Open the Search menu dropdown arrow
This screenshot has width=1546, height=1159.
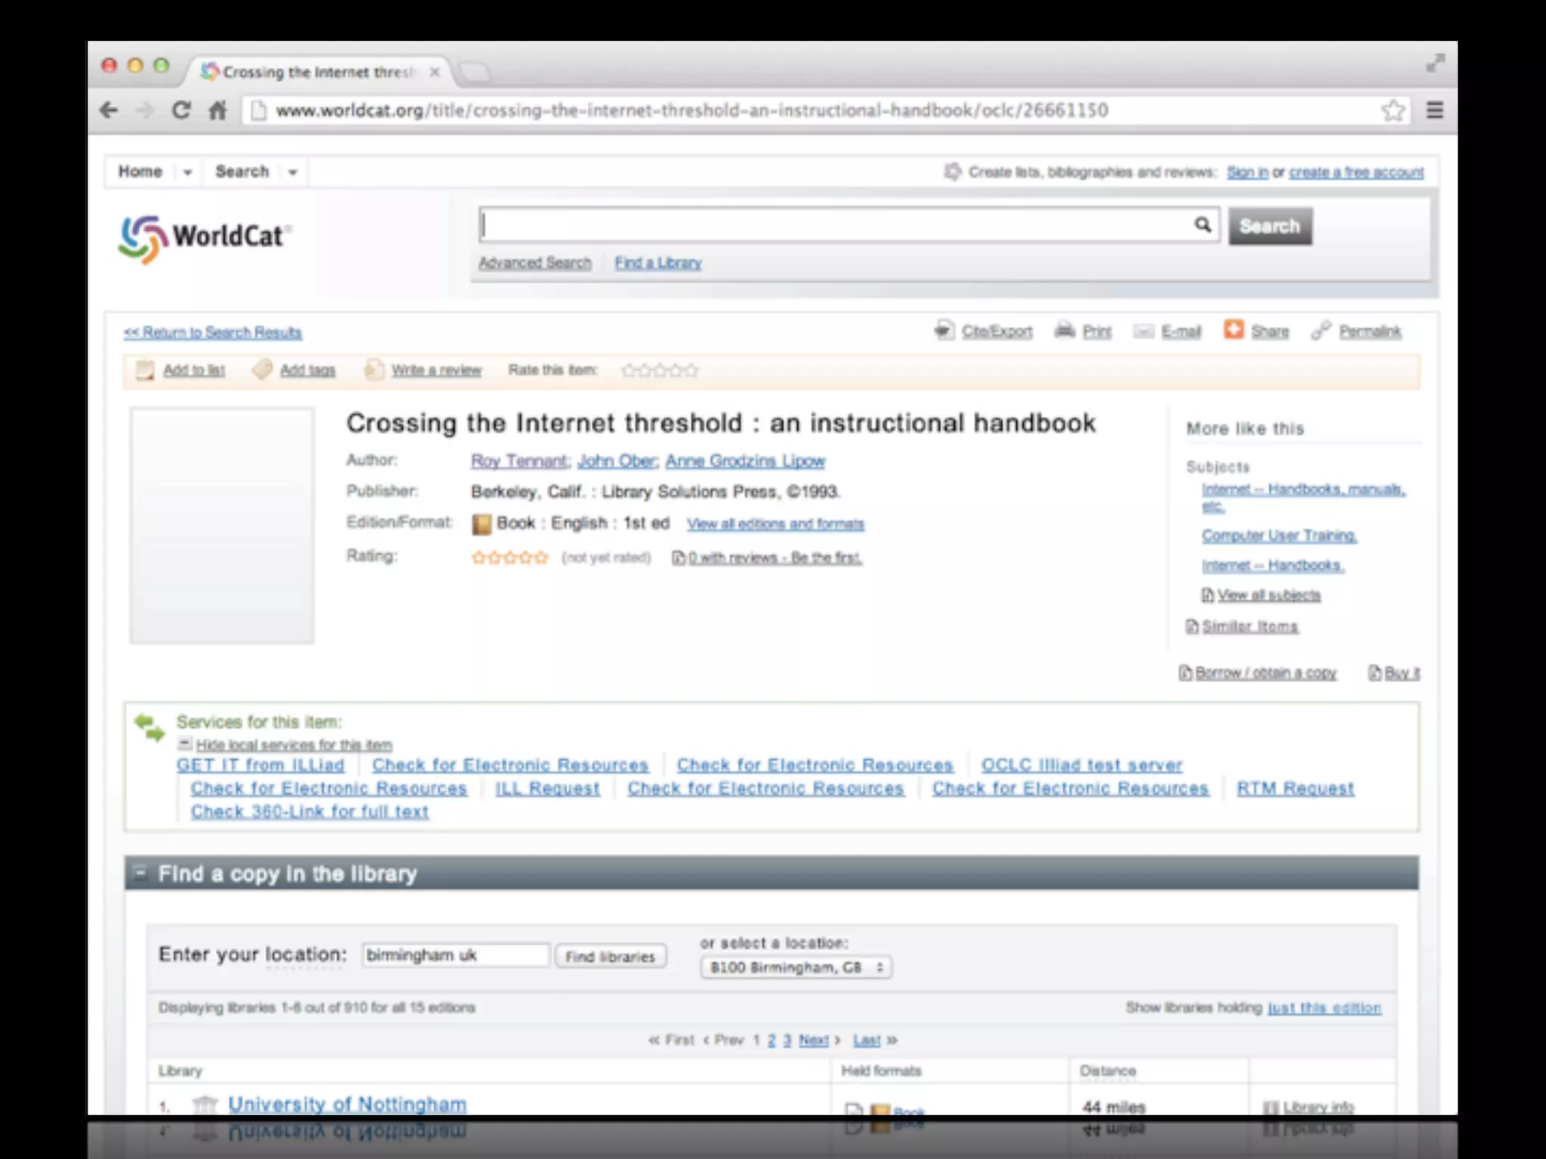pyautogui.click(x=292, y=172)
